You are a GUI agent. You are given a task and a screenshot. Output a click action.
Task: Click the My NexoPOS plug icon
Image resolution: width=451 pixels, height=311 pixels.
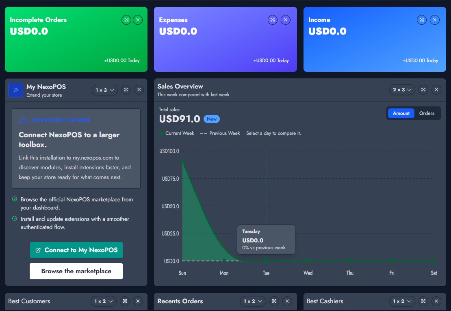click(16, 90)
